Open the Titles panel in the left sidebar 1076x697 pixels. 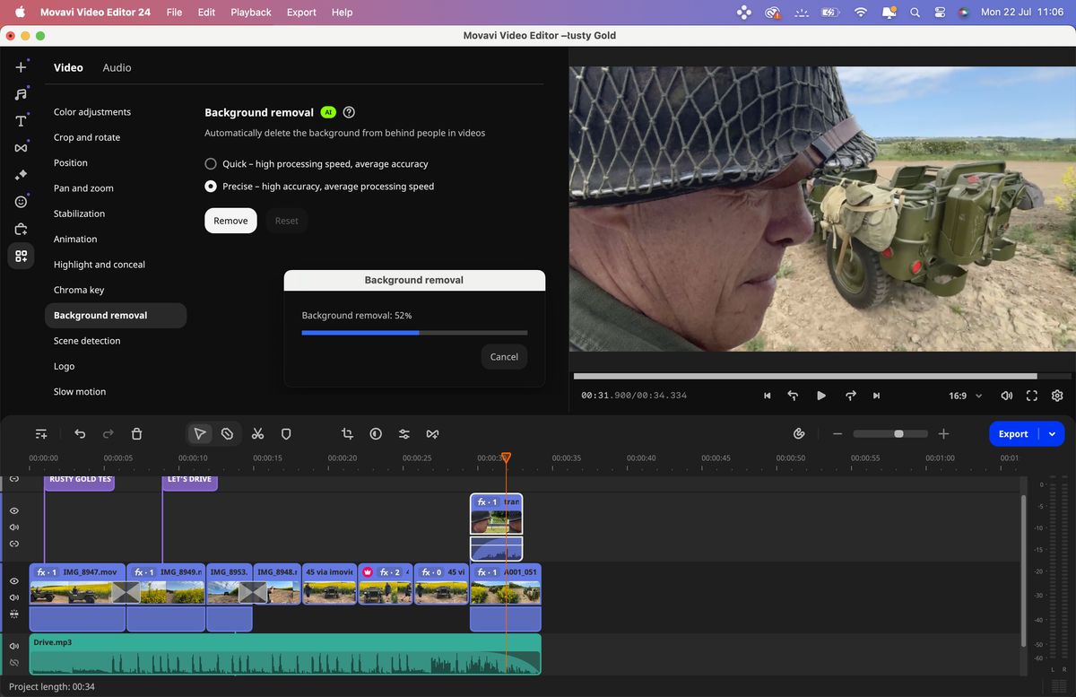tap(21, 120)
